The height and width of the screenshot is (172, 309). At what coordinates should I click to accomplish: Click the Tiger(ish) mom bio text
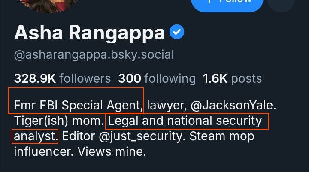point(59,121)
